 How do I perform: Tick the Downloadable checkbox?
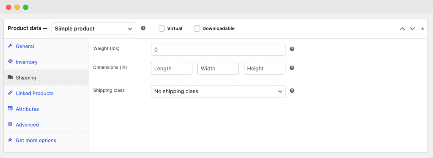197,28
